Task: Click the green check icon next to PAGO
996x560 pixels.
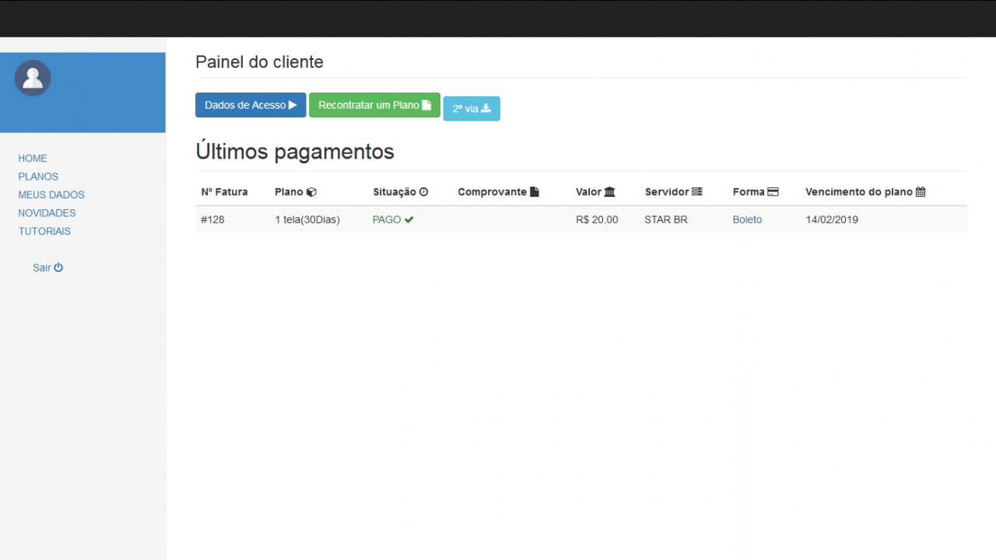Action: (x=410, y=219)
